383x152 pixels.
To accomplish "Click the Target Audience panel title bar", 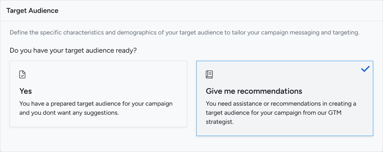I will pyautogui.click(x=191, y=11).
